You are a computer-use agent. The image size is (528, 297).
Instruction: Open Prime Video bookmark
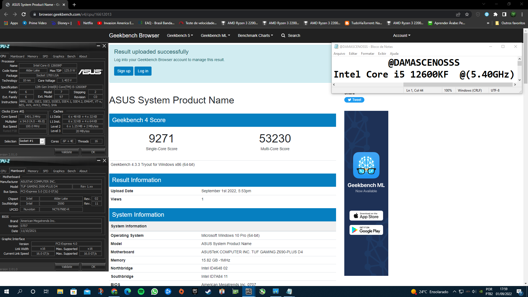click(35, 23)
